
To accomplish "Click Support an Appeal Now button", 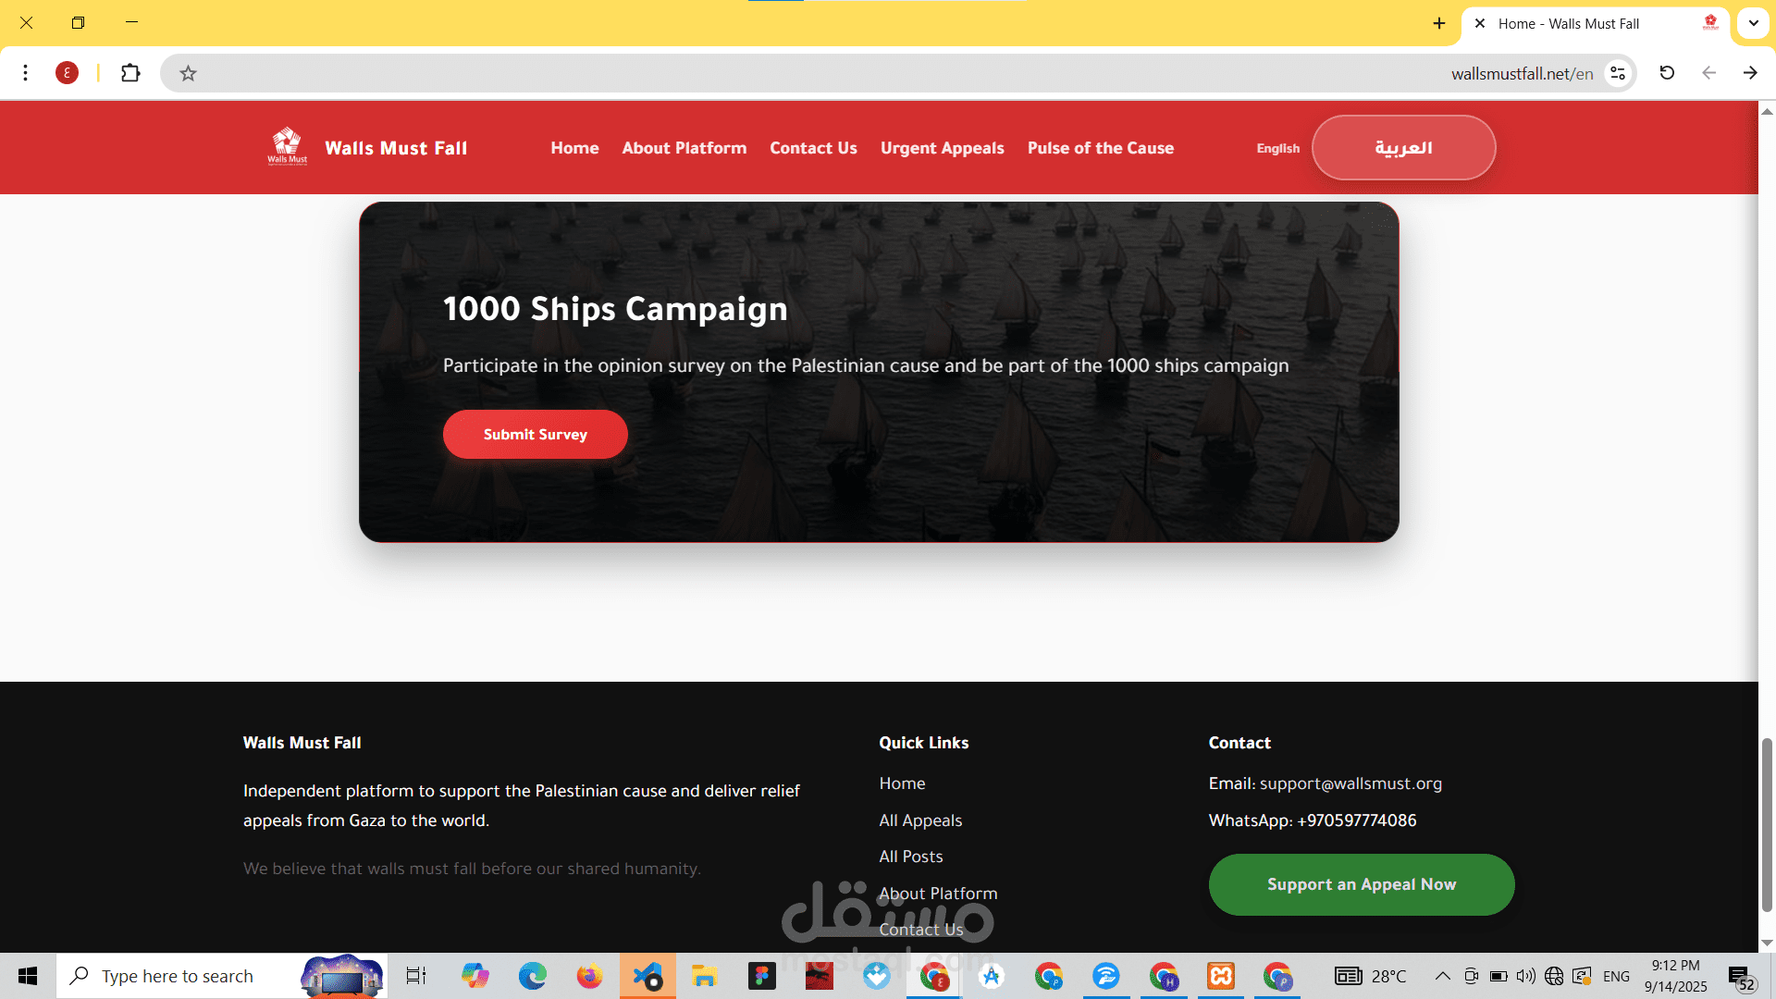I will 1361,884.
